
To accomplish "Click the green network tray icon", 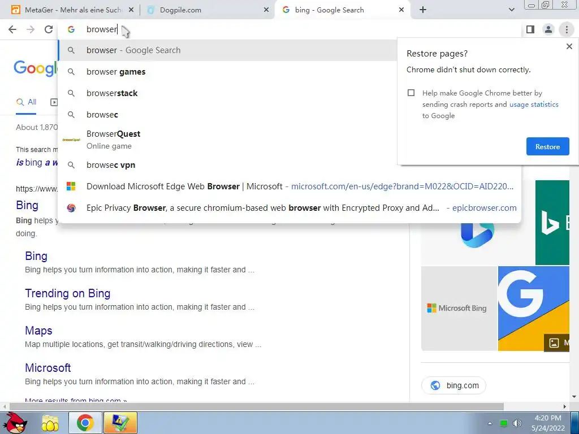I will (x=503, y=423).
